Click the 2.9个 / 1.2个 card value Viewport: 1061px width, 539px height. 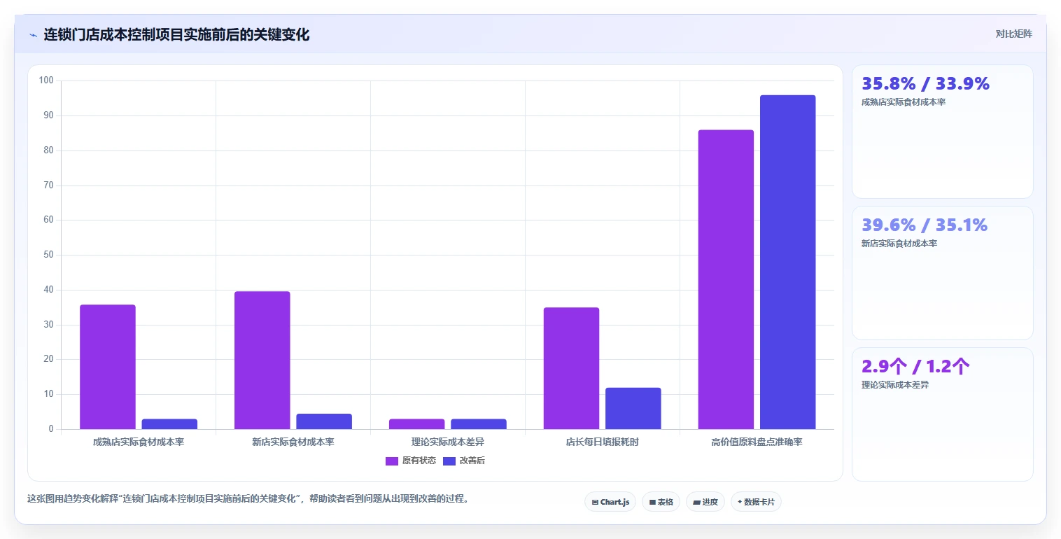915,367
